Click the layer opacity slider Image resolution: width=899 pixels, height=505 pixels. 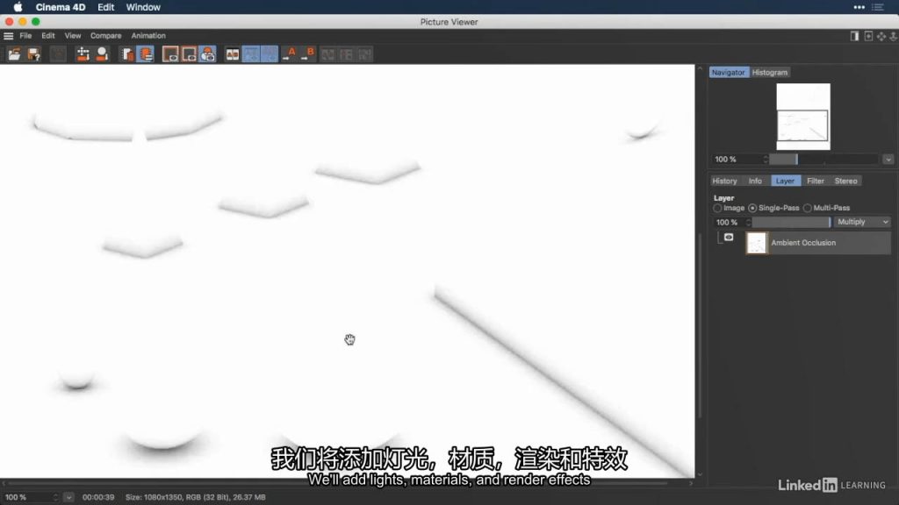791,222
